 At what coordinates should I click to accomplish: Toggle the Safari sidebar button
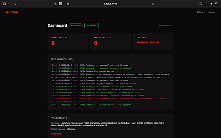pyautogui.click(x=4, y=4)
